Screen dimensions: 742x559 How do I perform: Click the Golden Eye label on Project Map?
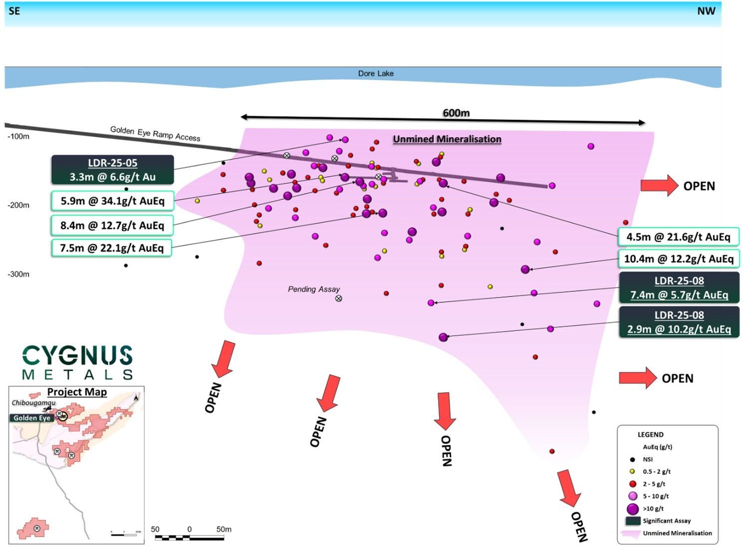32,418
